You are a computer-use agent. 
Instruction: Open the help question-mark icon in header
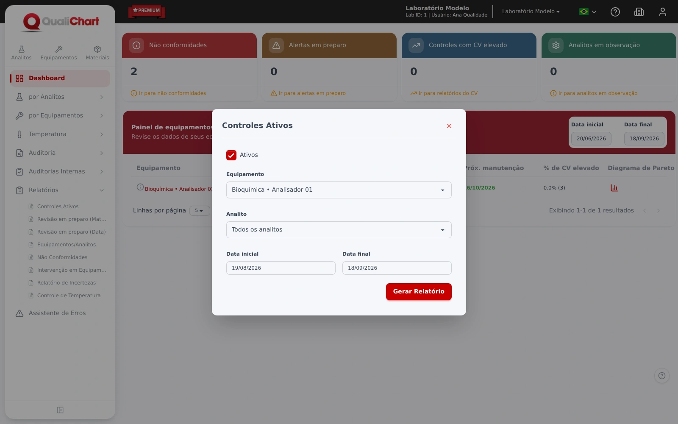click(x=615, y=12)
